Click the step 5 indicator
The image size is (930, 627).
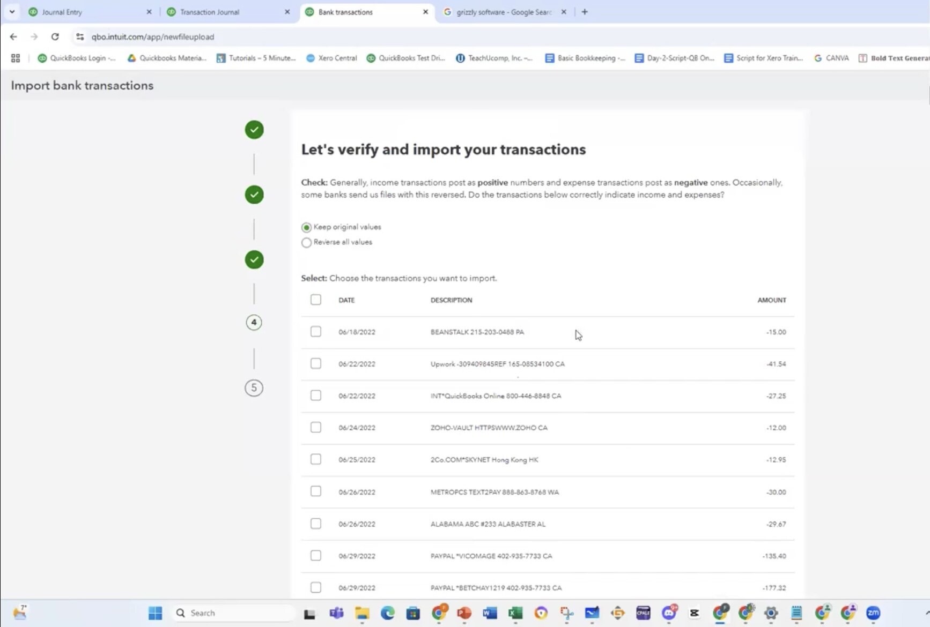click(x=254, y=388)
